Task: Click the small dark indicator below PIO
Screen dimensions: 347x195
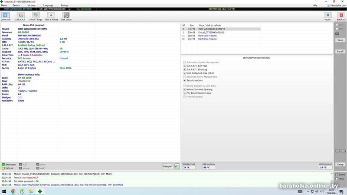Action: pos(337,33)
